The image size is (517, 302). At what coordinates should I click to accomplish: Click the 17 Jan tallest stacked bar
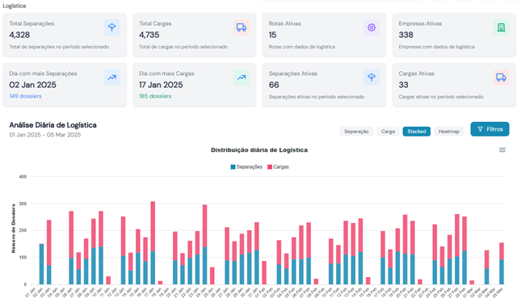point(153,243)
